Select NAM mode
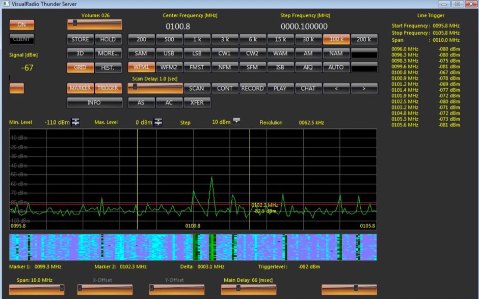Screen dimensions: 479x299 coord(336,53)
